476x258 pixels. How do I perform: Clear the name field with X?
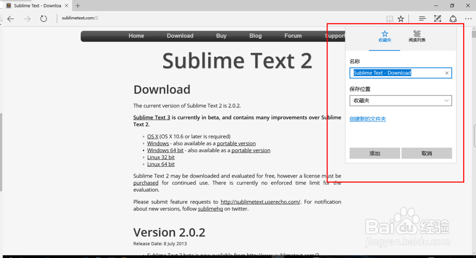(447, 73)
